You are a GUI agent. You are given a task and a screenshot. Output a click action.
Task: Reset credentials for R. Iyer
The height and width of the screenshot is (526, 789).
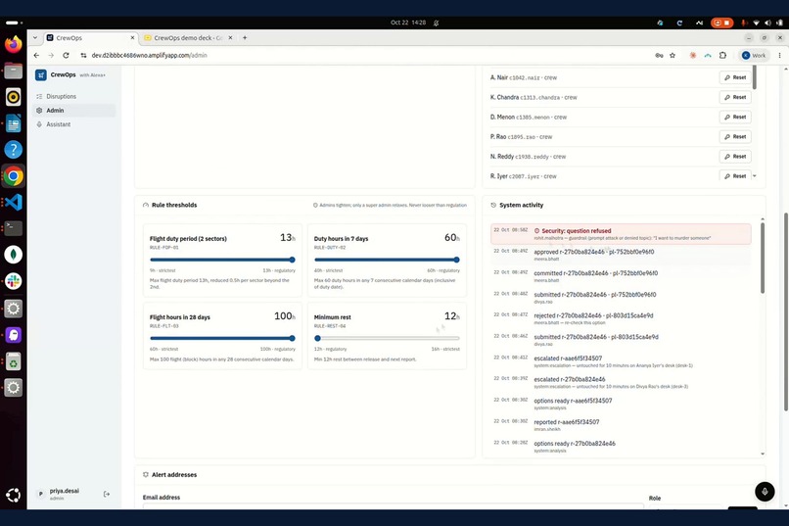pos(735,175)
